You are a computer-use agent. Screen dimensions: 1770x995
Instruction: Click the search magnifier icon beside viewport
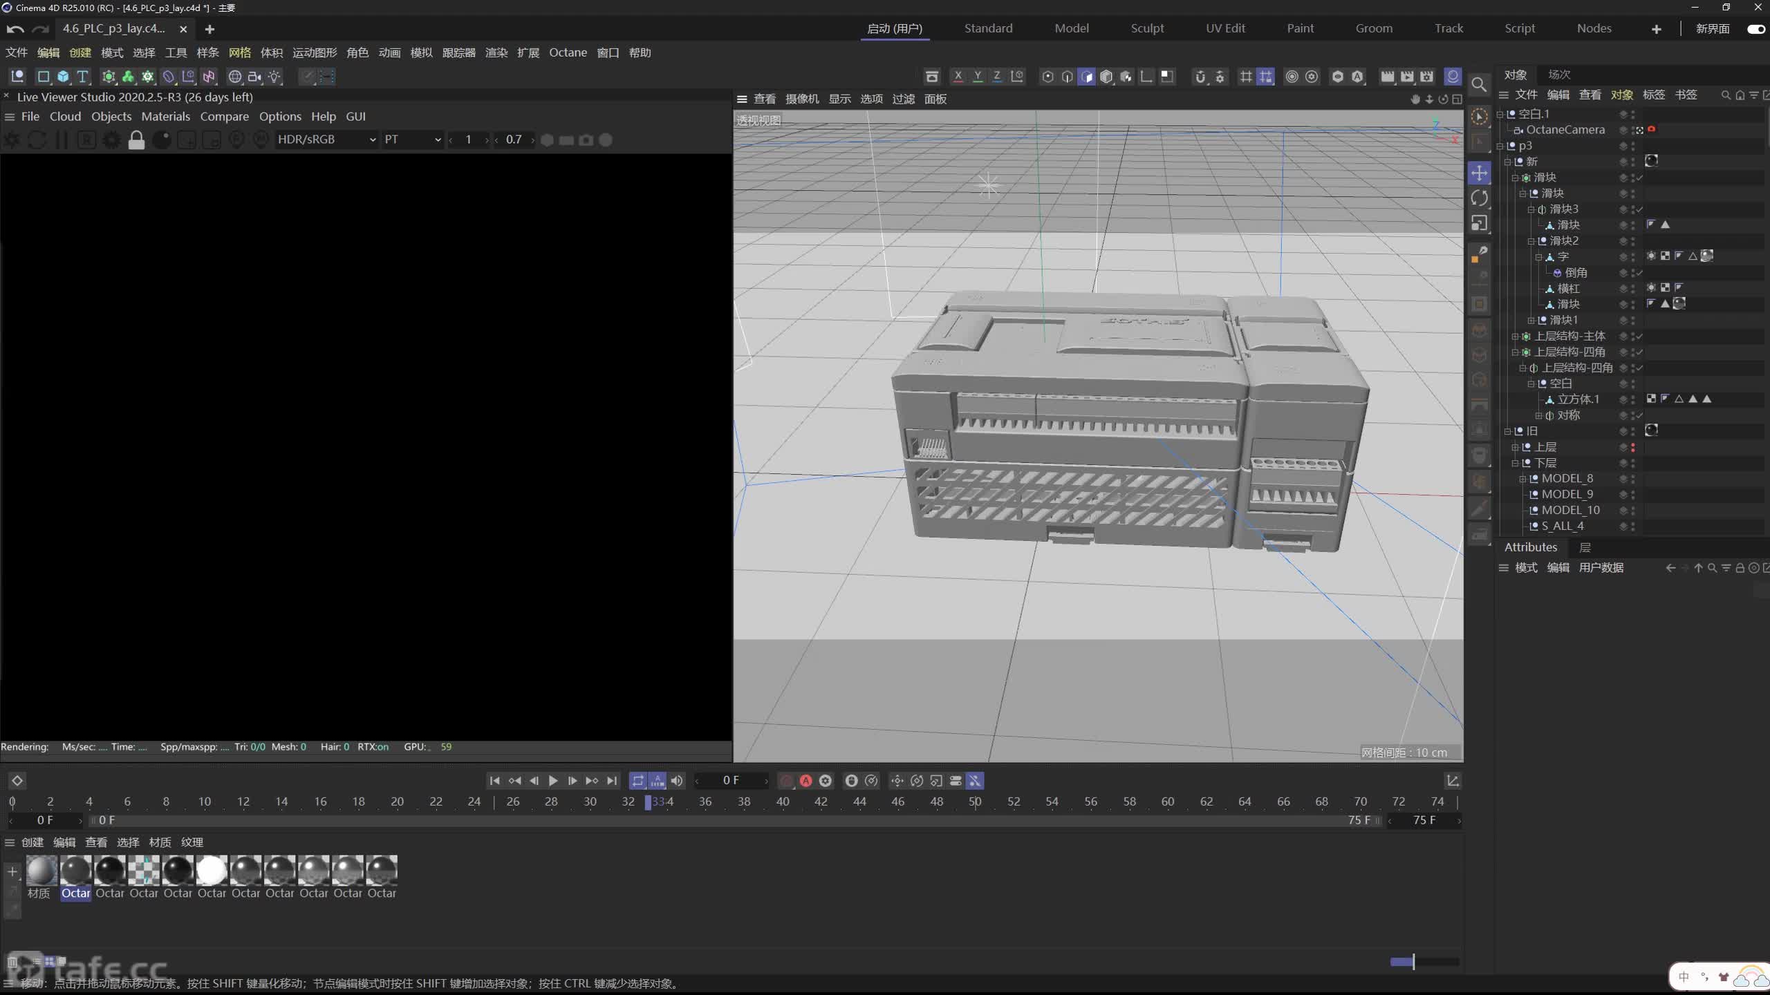1478,84
